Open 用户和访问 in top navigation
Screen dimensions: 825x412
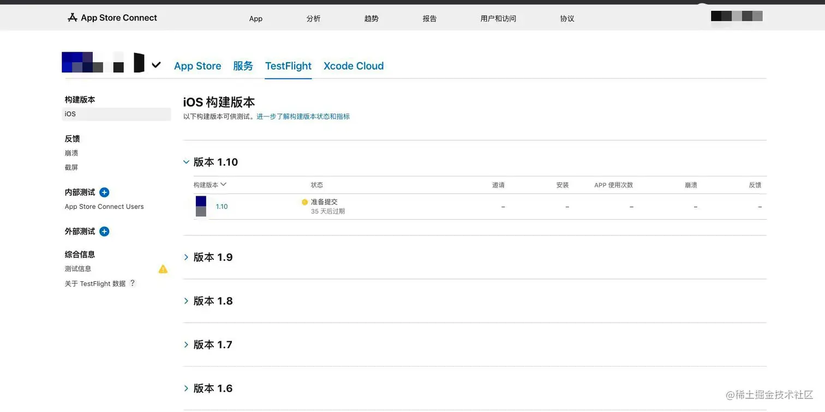(x=498, y=19)
